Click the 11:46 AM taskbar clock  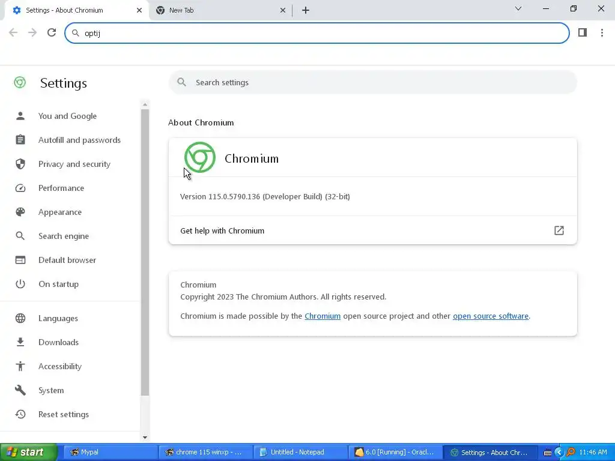click(593, 452)
